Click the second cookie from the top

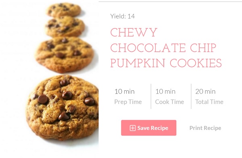click(65, 27)
